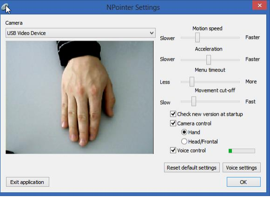Click the Movement cut-off slider thumb
The image size is (270, 197).
tap(194, 101)
